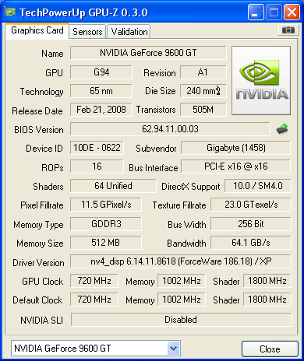Click the TechPowerUp GPU-Z 0.3.0 title
Screen dimensions: 304x361
[x=83, y=12]
